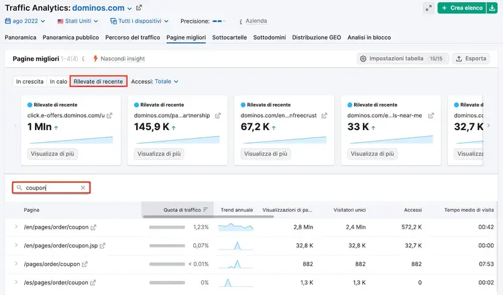
Task: Open dominos.com external link icon in title
Action: click(x=139, y=7)
